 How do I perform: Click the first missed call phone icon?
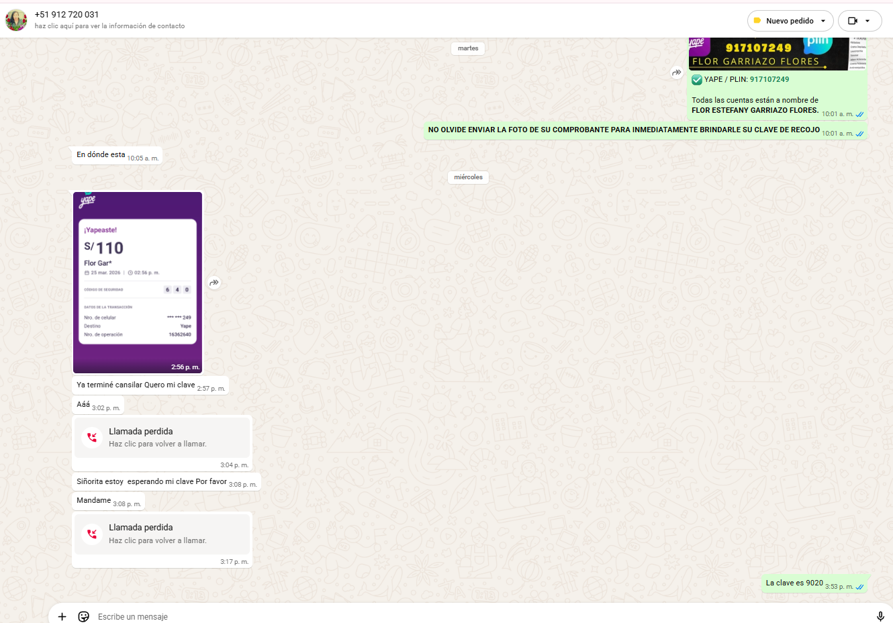(92, 437)
